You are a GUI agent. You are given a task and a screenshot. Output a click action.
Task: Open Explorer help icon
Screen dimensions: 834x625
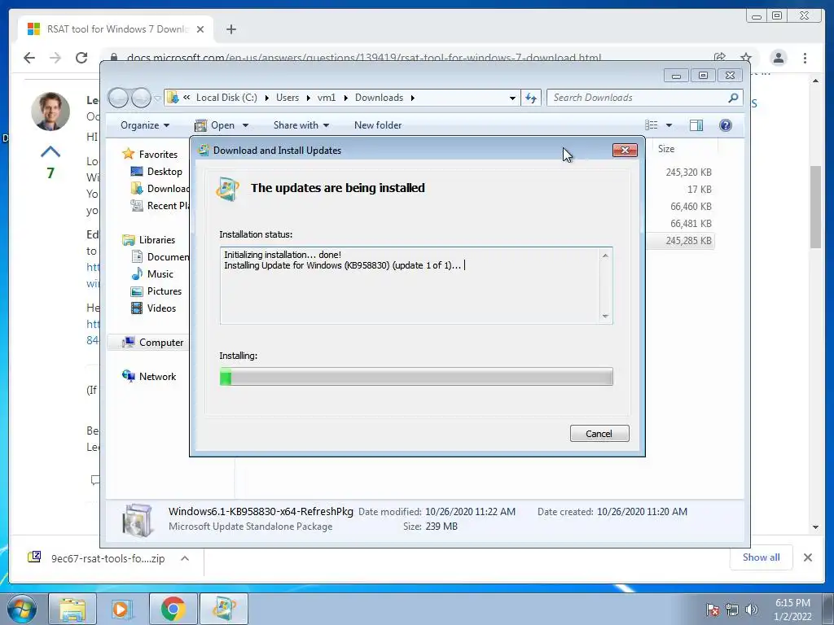click(725, 125)
